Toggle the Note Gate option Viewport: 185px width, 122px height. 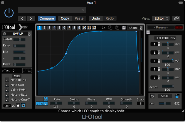[x=7, y=85]
